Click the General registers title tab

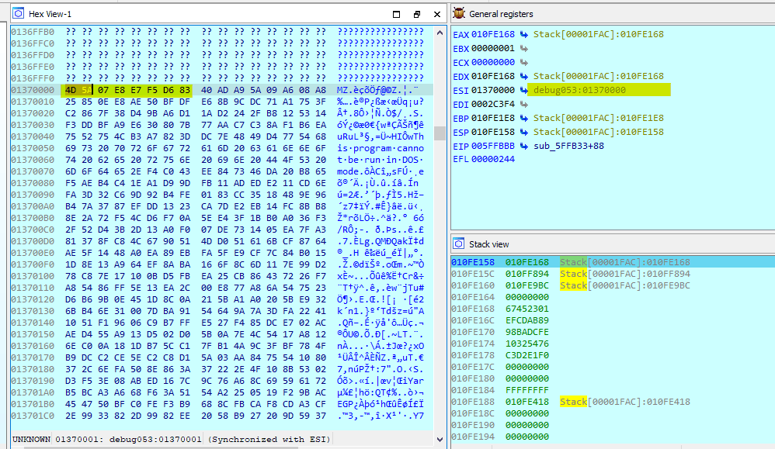click(501, 14)
